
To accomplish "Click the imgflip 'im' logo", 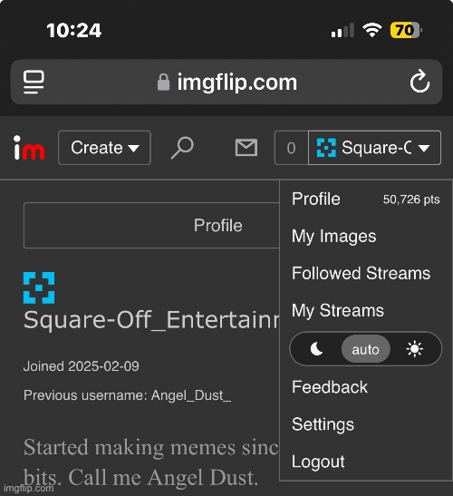I will (29, 148).
